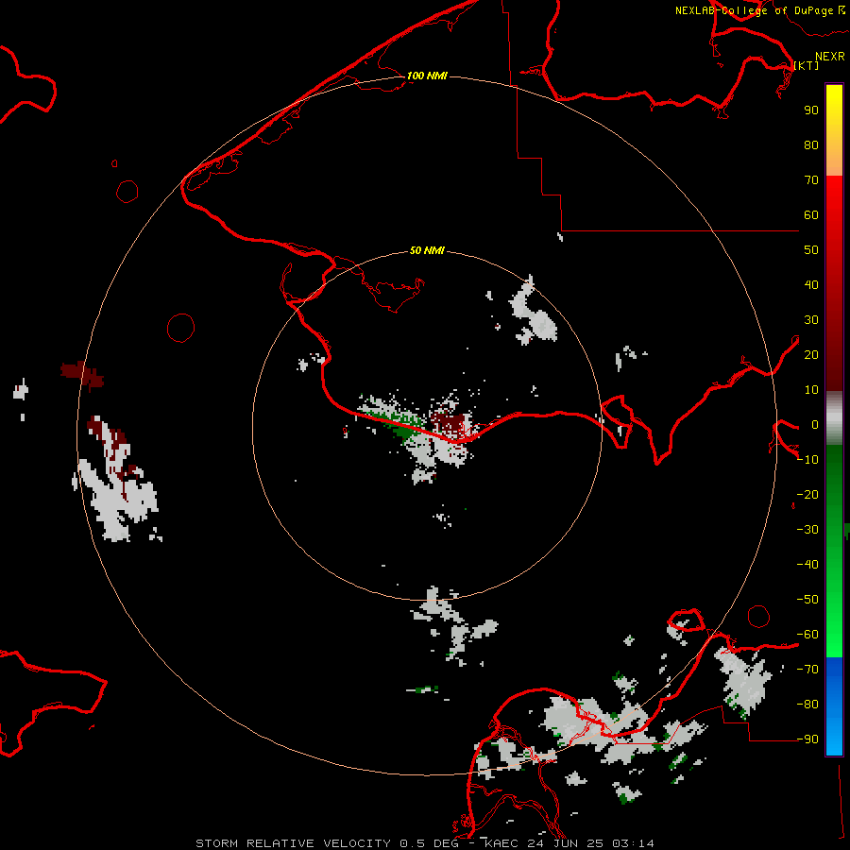Click the 50 knot scale label
Viewport: 850px width, 850px height.
[811, 250]
